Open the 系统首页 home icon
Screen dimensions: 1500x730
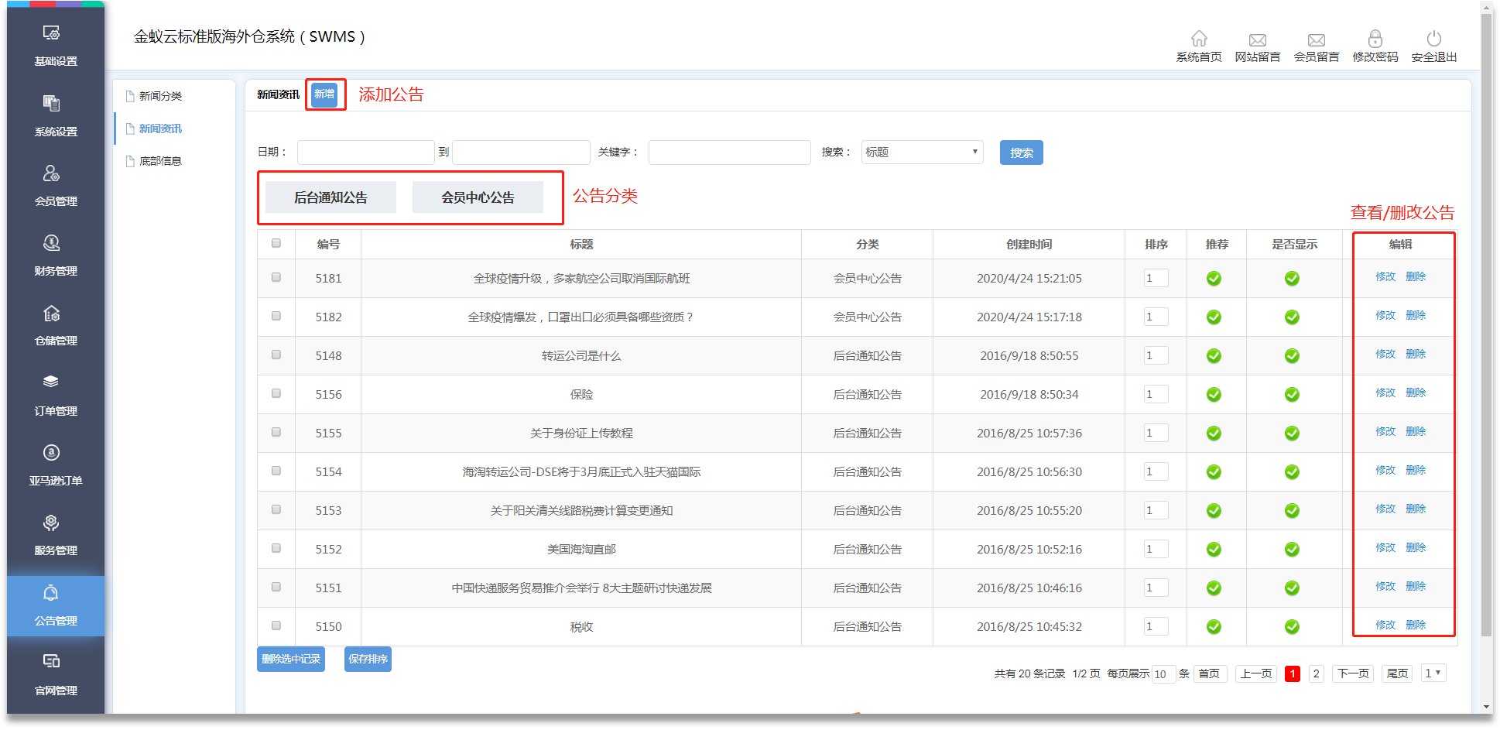[x=1198, y=39]
